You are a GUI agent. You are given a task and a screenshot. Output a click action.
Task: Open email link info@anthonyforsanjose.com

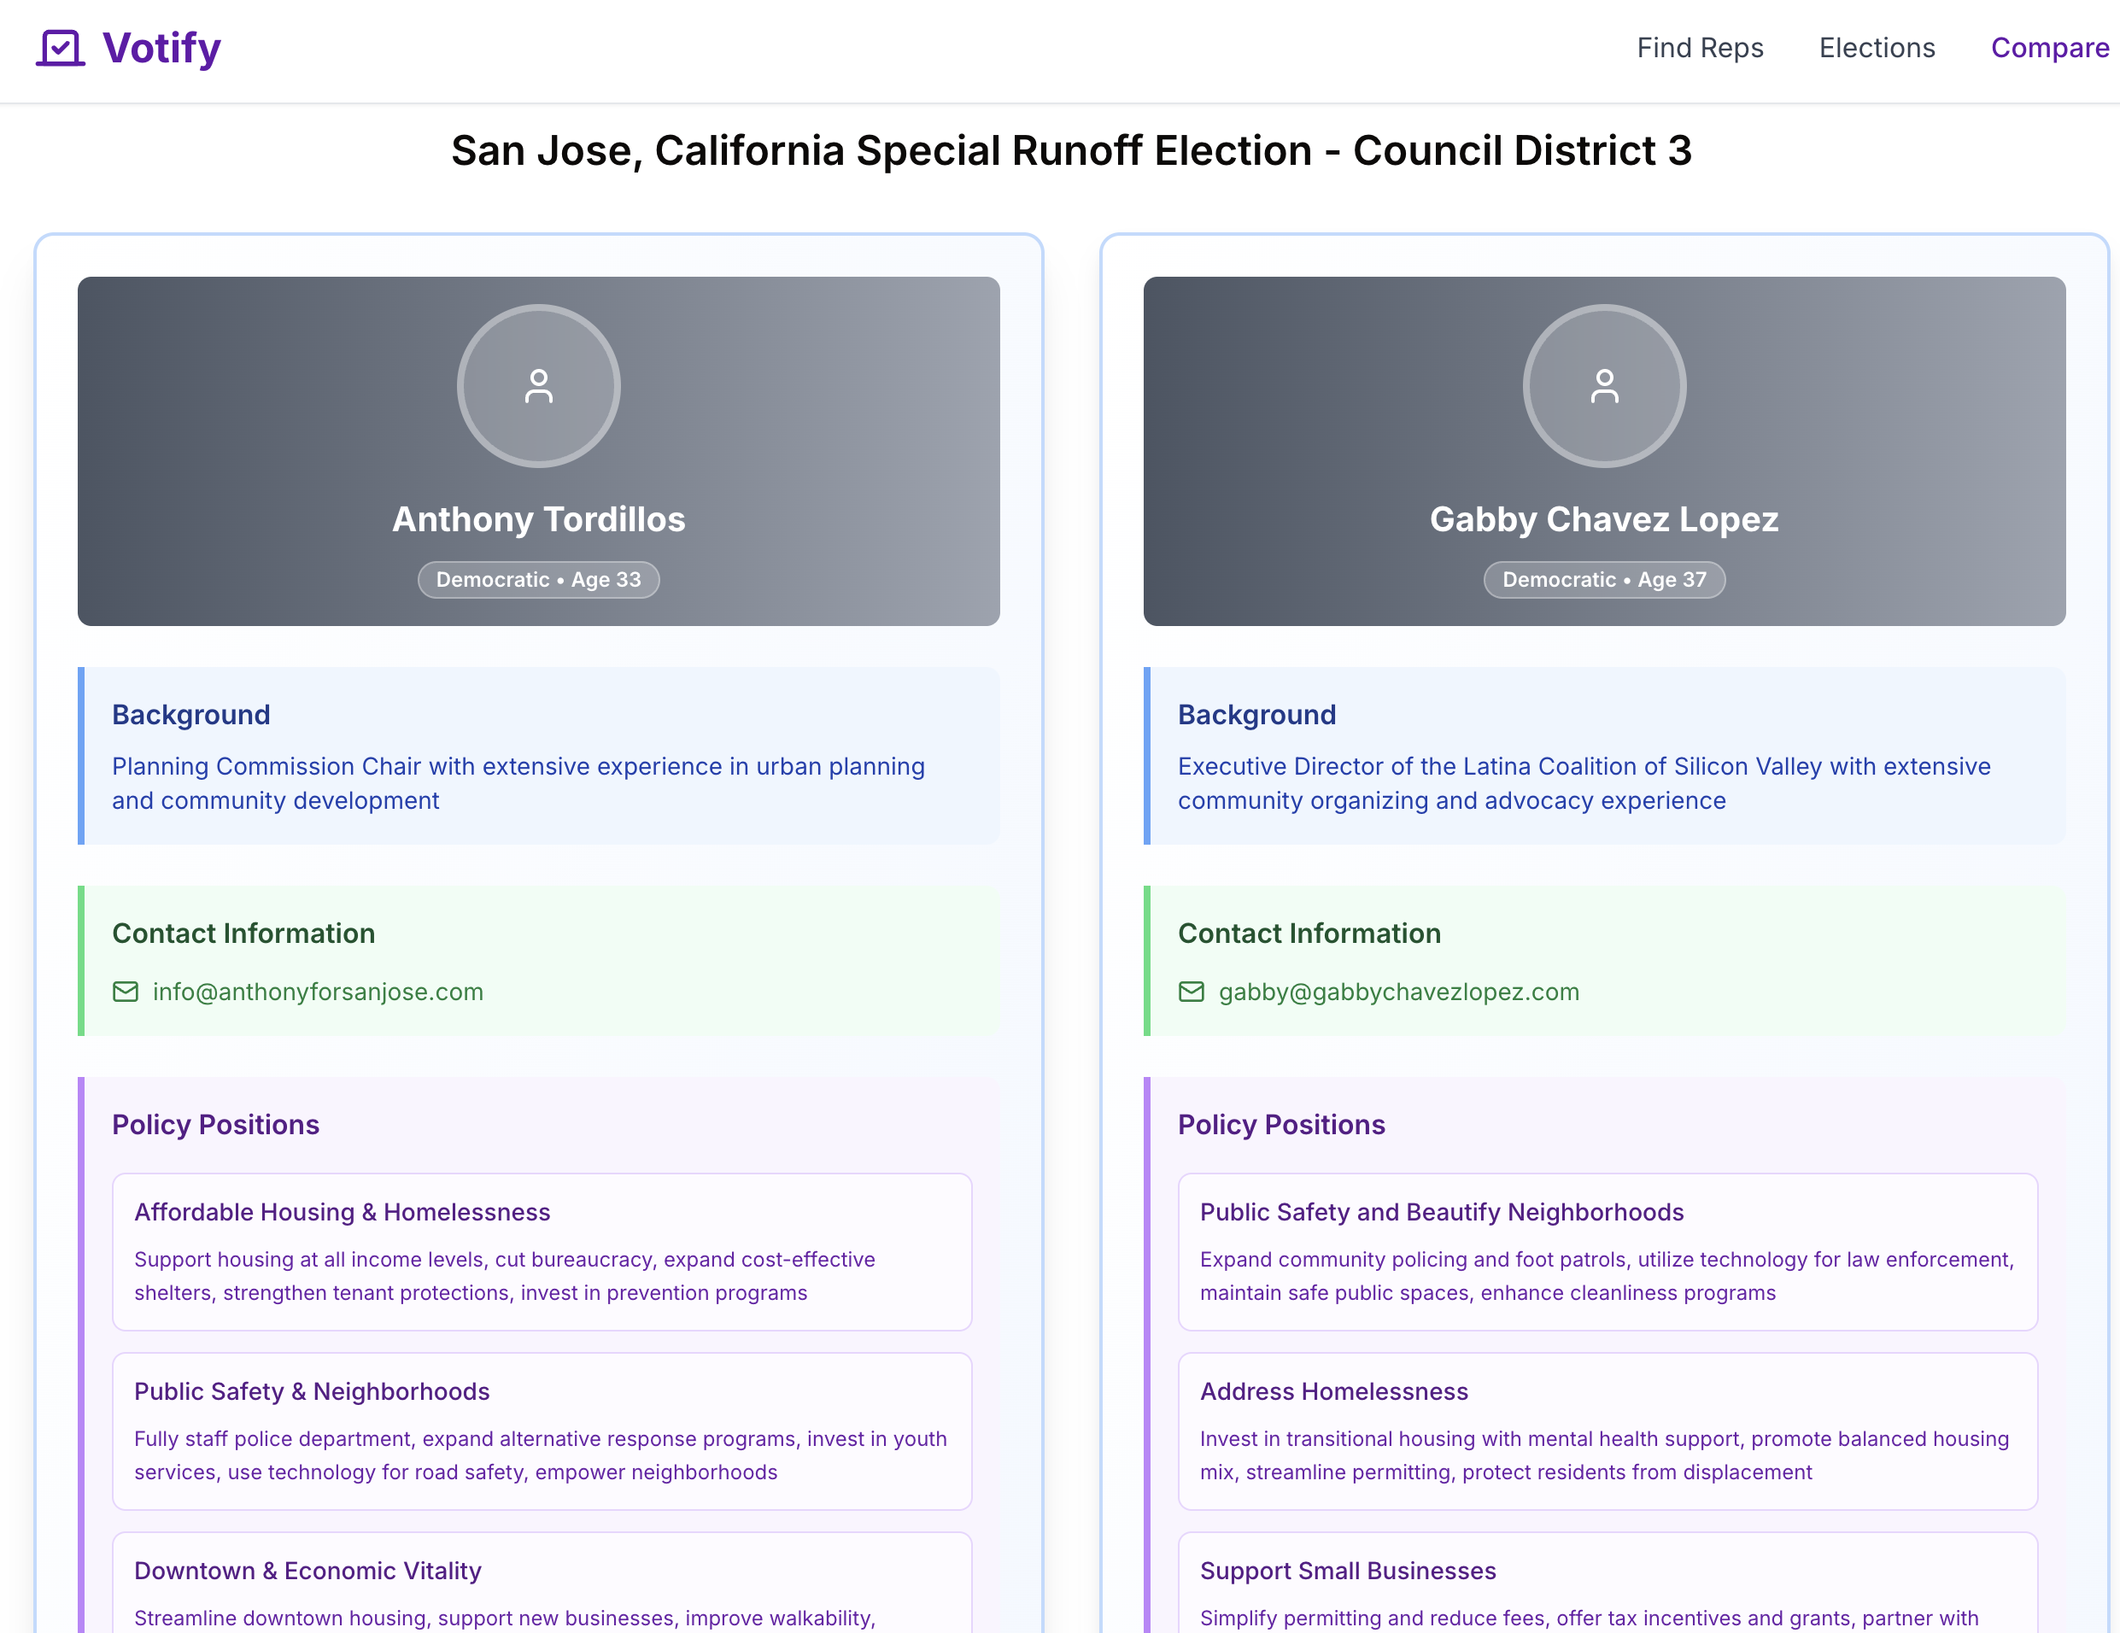tap(318, 992)
